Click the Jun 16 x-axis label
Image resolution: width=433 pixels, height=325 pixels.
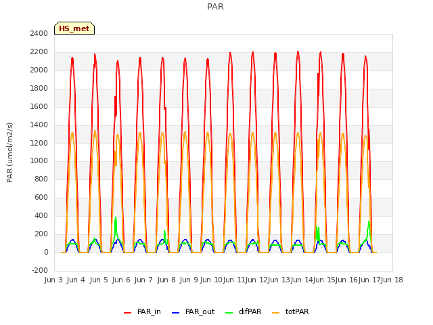click(x=346, y=280)
